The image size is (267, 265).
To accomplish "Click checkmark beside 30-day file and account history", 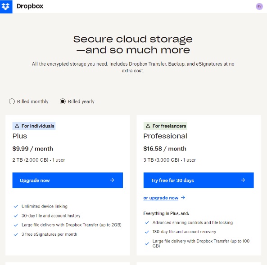I will click(16, 216).
